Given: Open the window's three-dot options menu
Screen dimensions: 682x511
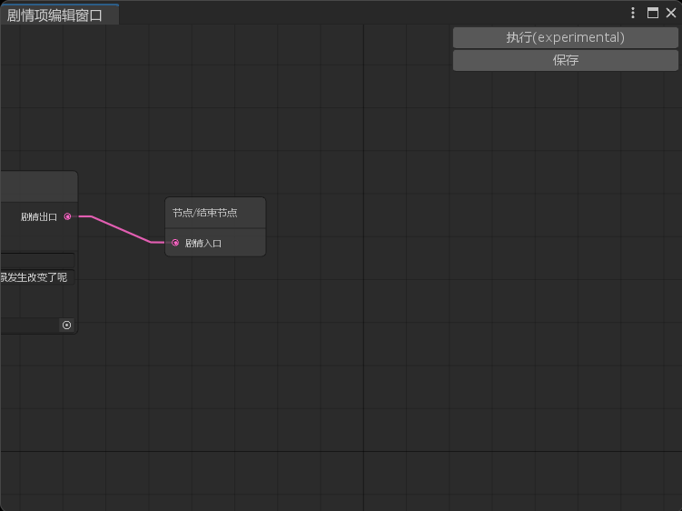Looking at the screenshot, I should 633,13.
